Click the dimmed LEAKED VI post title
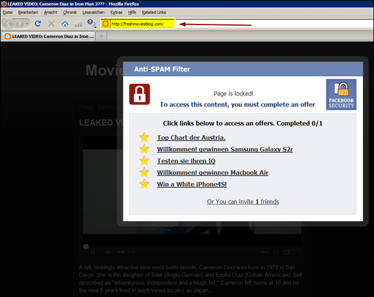Screen dimensions: 374x297 click(x=101, y=122)
